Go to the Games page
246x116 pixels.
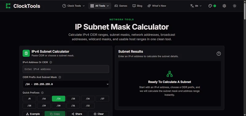click(x=121, y=6)
